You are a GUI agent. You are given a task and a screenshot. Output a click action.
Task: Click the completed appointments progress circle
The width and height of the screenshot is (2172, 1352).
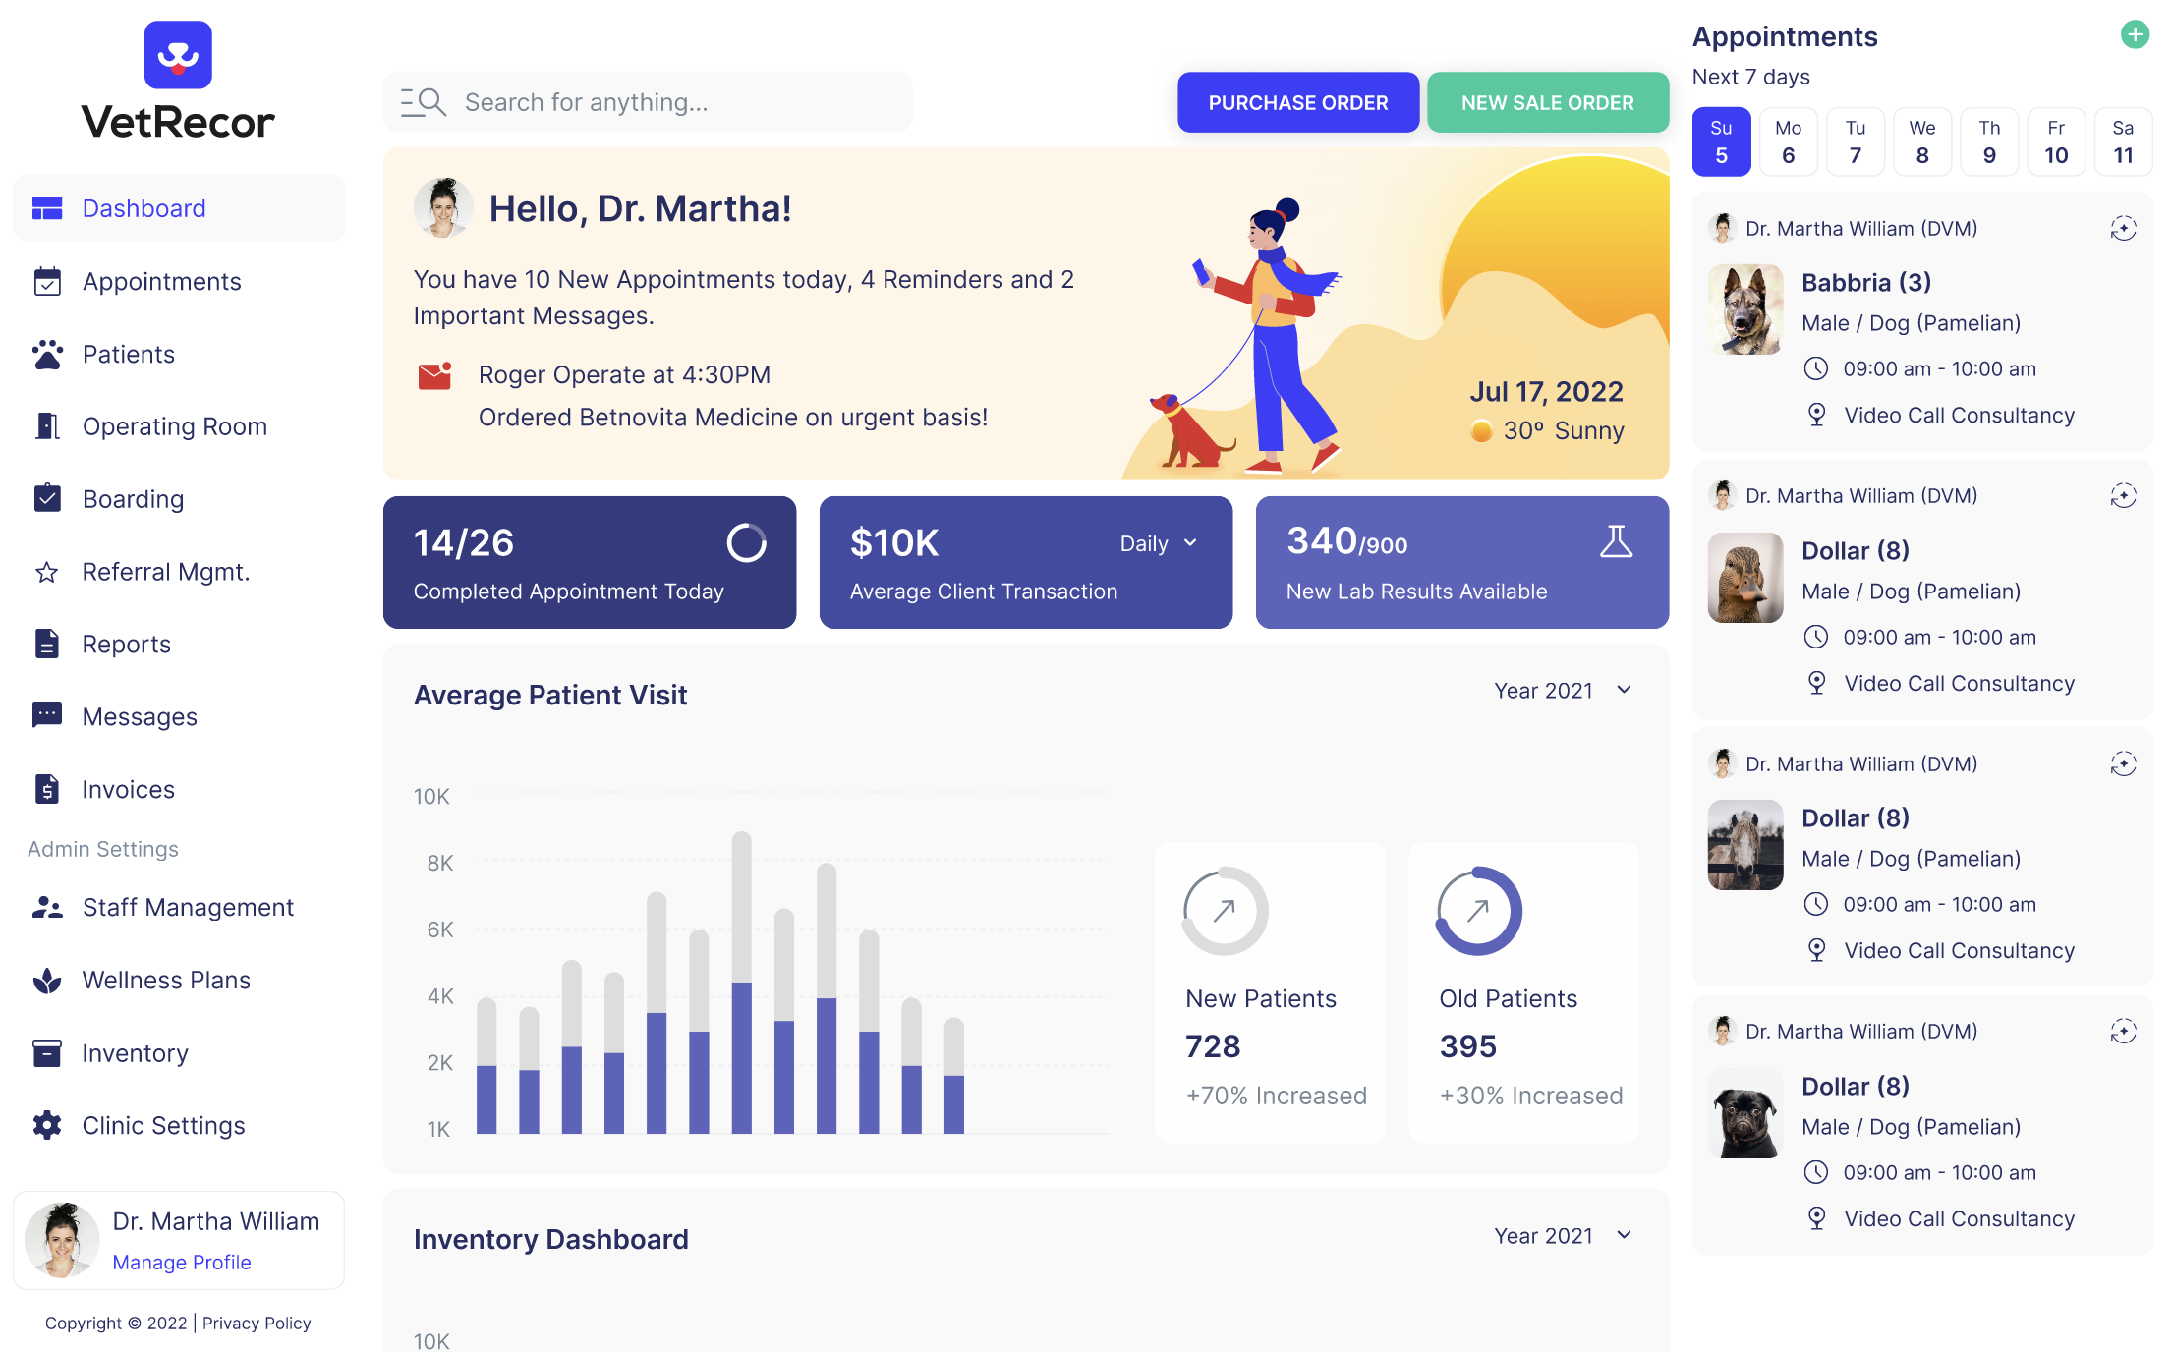tap(746, 542)
